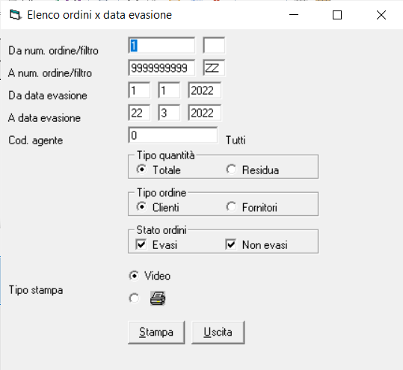403x370 pixels.
Task: Select Clienti order type
Action: (141, 207)
